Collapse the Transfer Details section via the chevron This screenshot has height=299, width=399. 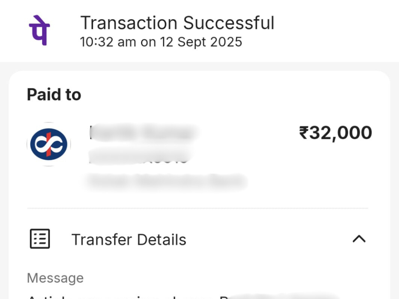(x=358, y=239)
